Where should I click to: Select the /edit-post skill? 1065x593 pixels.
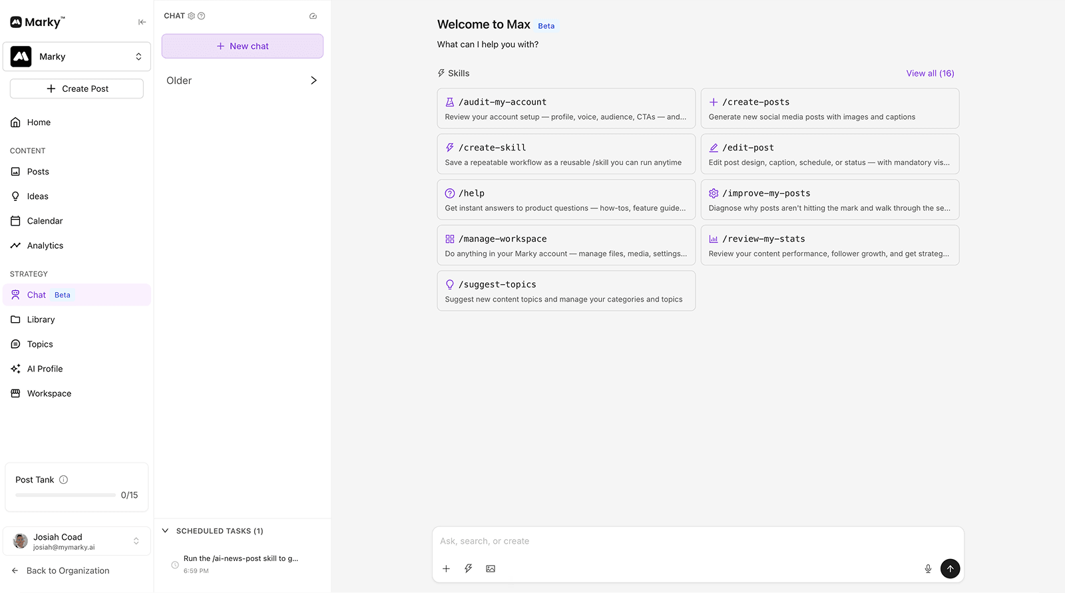[x=830, y=154]
